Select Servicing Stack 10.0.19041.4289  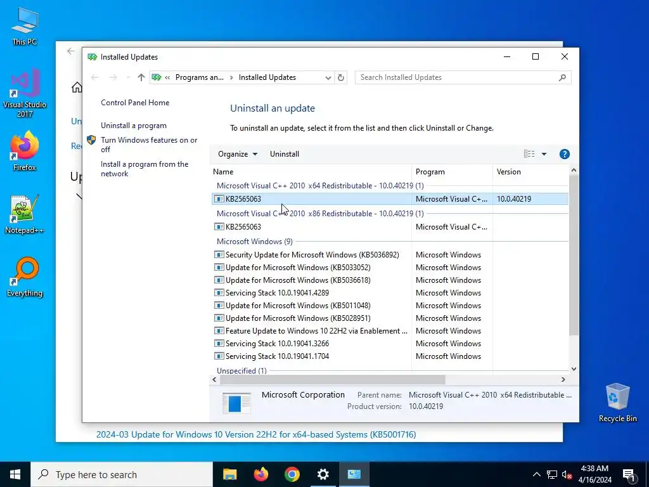click(390, 293)
